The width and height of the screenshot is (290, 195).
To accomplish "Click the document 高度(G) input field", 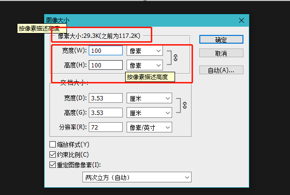I will [106, 113].
